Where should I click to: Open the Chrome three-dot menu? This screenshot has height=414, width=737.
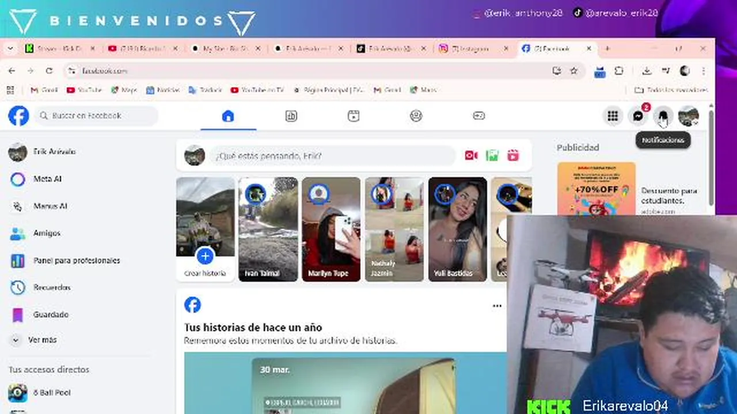coord(704,71)
